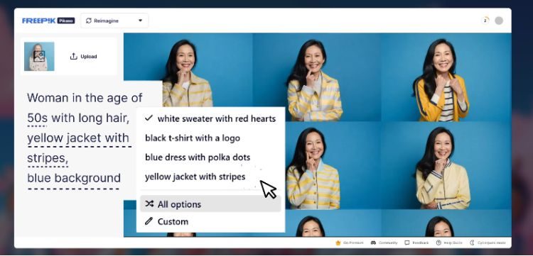Click the Freepik Pikaso logo
The image size is (533, 256).
tap(48, 21)
